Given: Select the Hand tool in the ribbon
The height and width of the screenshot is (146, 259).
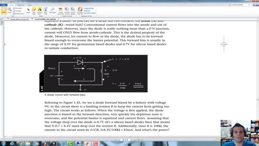Looking at the screenshot, I should (x=4, y=11).
